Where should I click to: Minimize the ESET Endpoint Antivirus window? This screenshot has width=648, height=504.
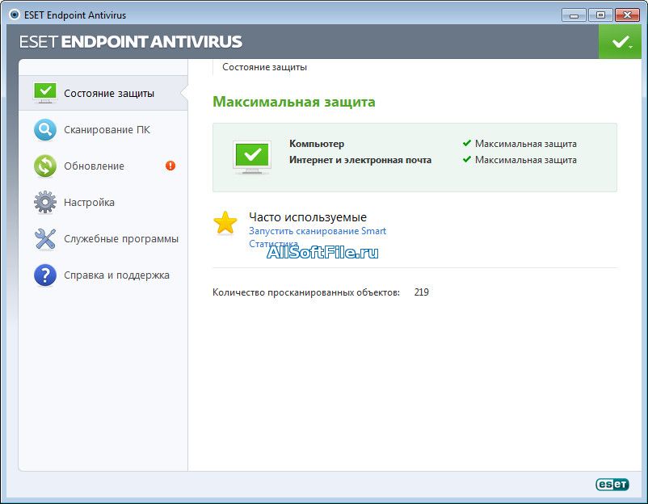point(574,15)
